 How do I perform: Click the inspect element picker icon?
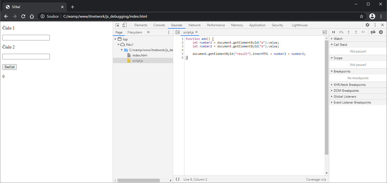pos(117,25)
